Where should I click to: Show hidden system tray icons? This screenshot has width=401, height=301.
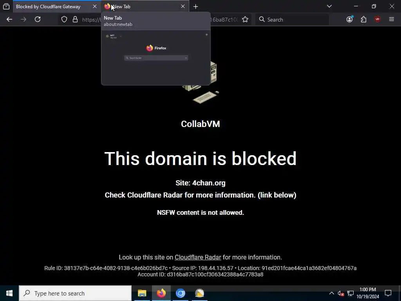coord(331,293)
